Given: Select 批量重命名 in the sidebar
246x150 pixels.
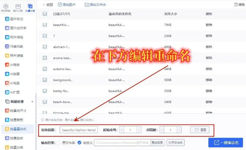Looking at the screenshot, I should (x=18, y=129).
